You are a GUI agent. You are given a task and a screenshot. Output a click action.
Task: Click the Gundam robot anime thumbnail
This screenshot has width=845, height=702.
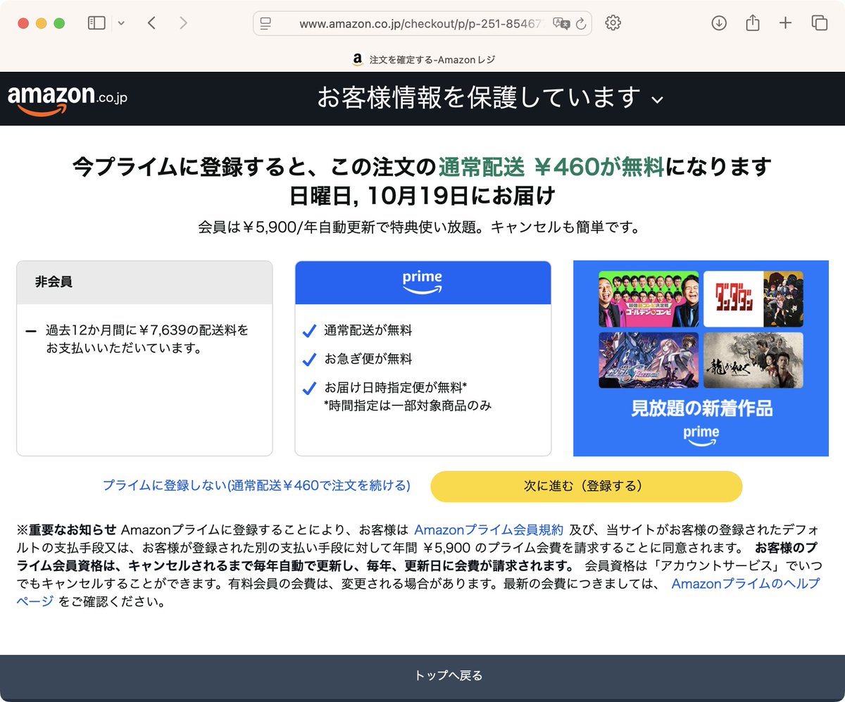(649, 360)
